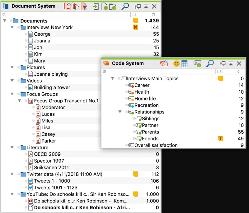Toggle the activation dot beside the Moderator participant
This screenshot has height=213, width=249.
point(34,107)
